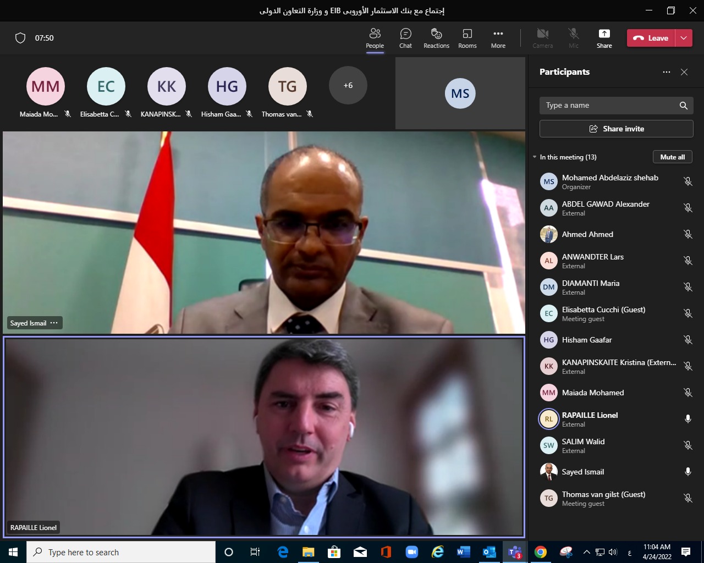Click the Mute all button
704x563 pixels.
point(673,157)
